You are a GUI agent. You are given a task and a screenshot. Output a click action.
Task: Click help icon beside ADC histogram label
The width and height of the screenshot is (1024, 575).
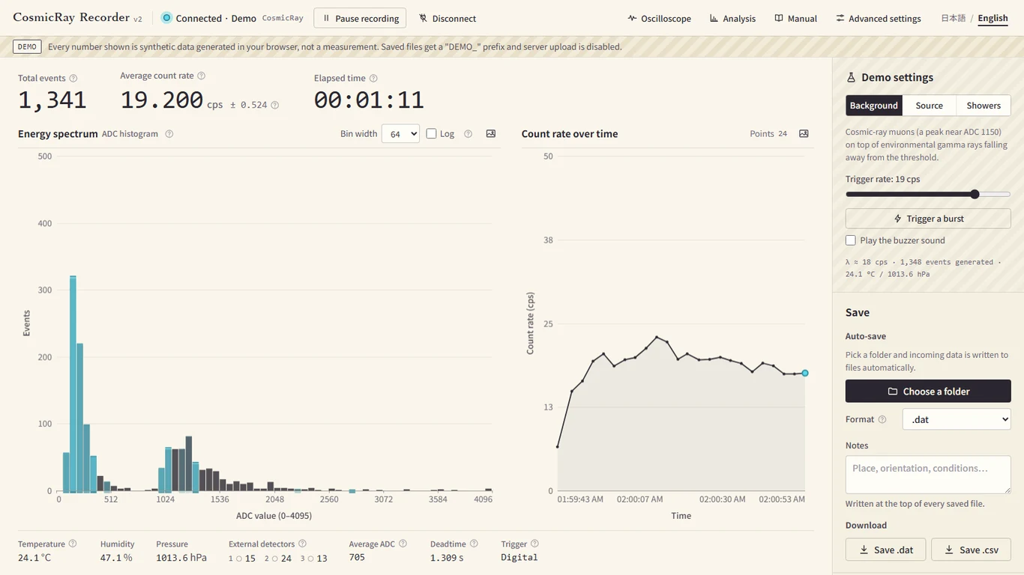(169, 134)
